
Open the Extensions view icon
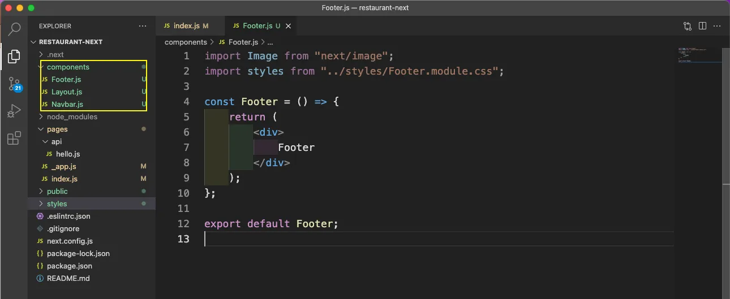pos(14,138)
